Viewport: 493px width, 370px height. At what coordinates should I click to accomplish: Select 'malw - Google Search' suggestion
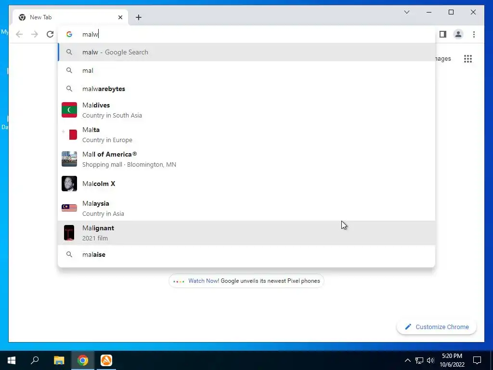[246, 52]
